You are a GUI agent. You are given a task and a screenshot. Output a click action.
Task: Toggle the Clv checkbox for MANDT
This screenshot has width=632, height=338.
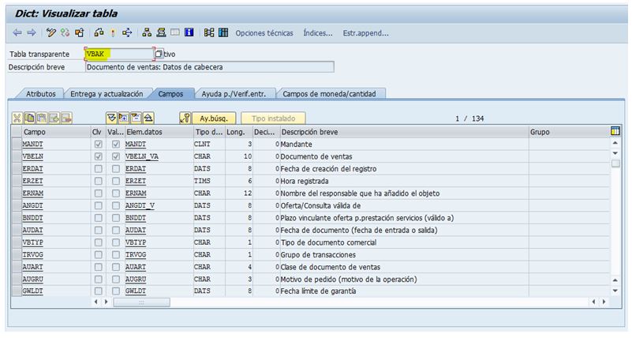coord(98,145)
